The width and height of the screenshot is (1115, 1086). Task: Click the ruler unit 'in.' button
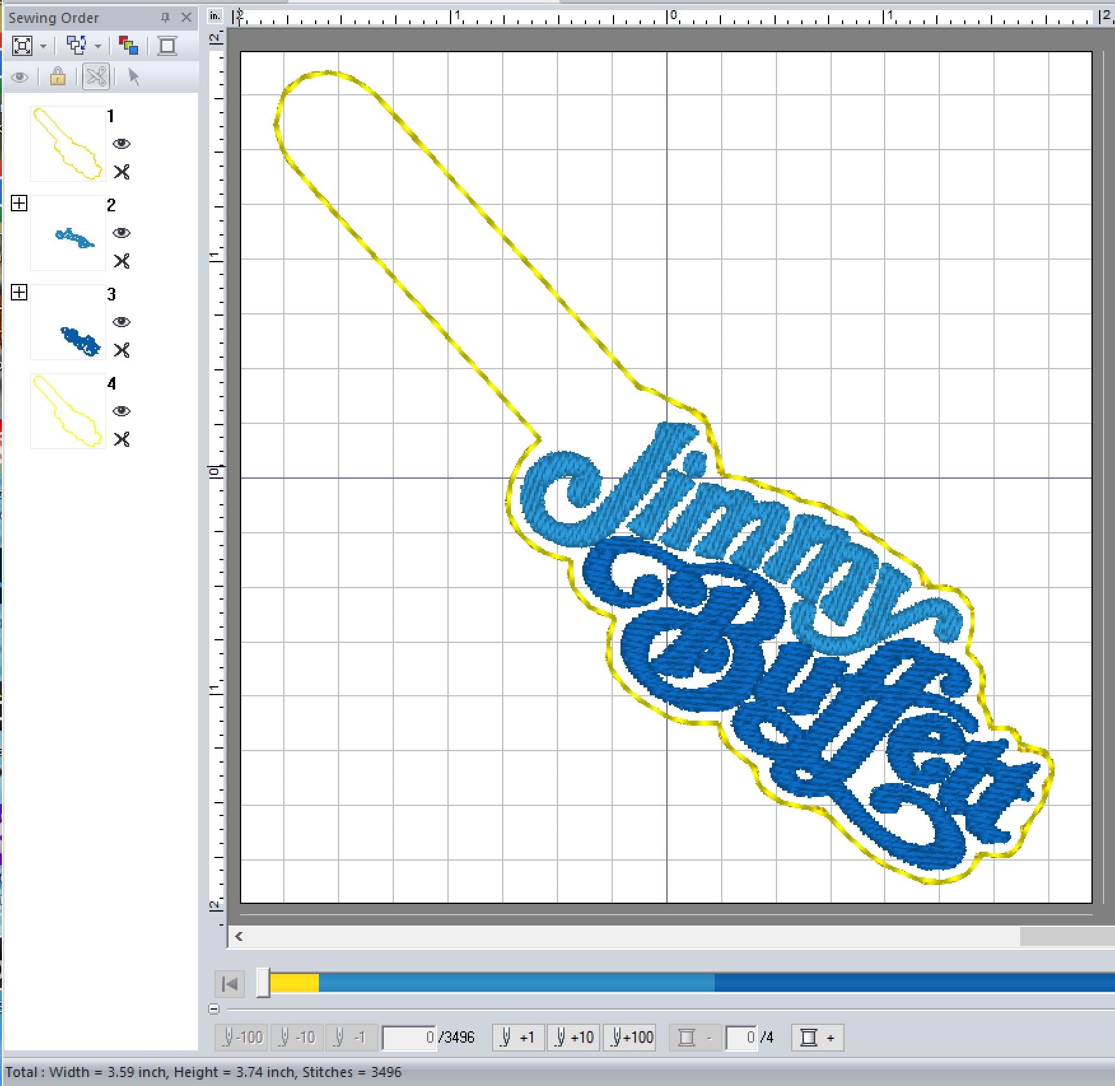(x=216, y=15)
